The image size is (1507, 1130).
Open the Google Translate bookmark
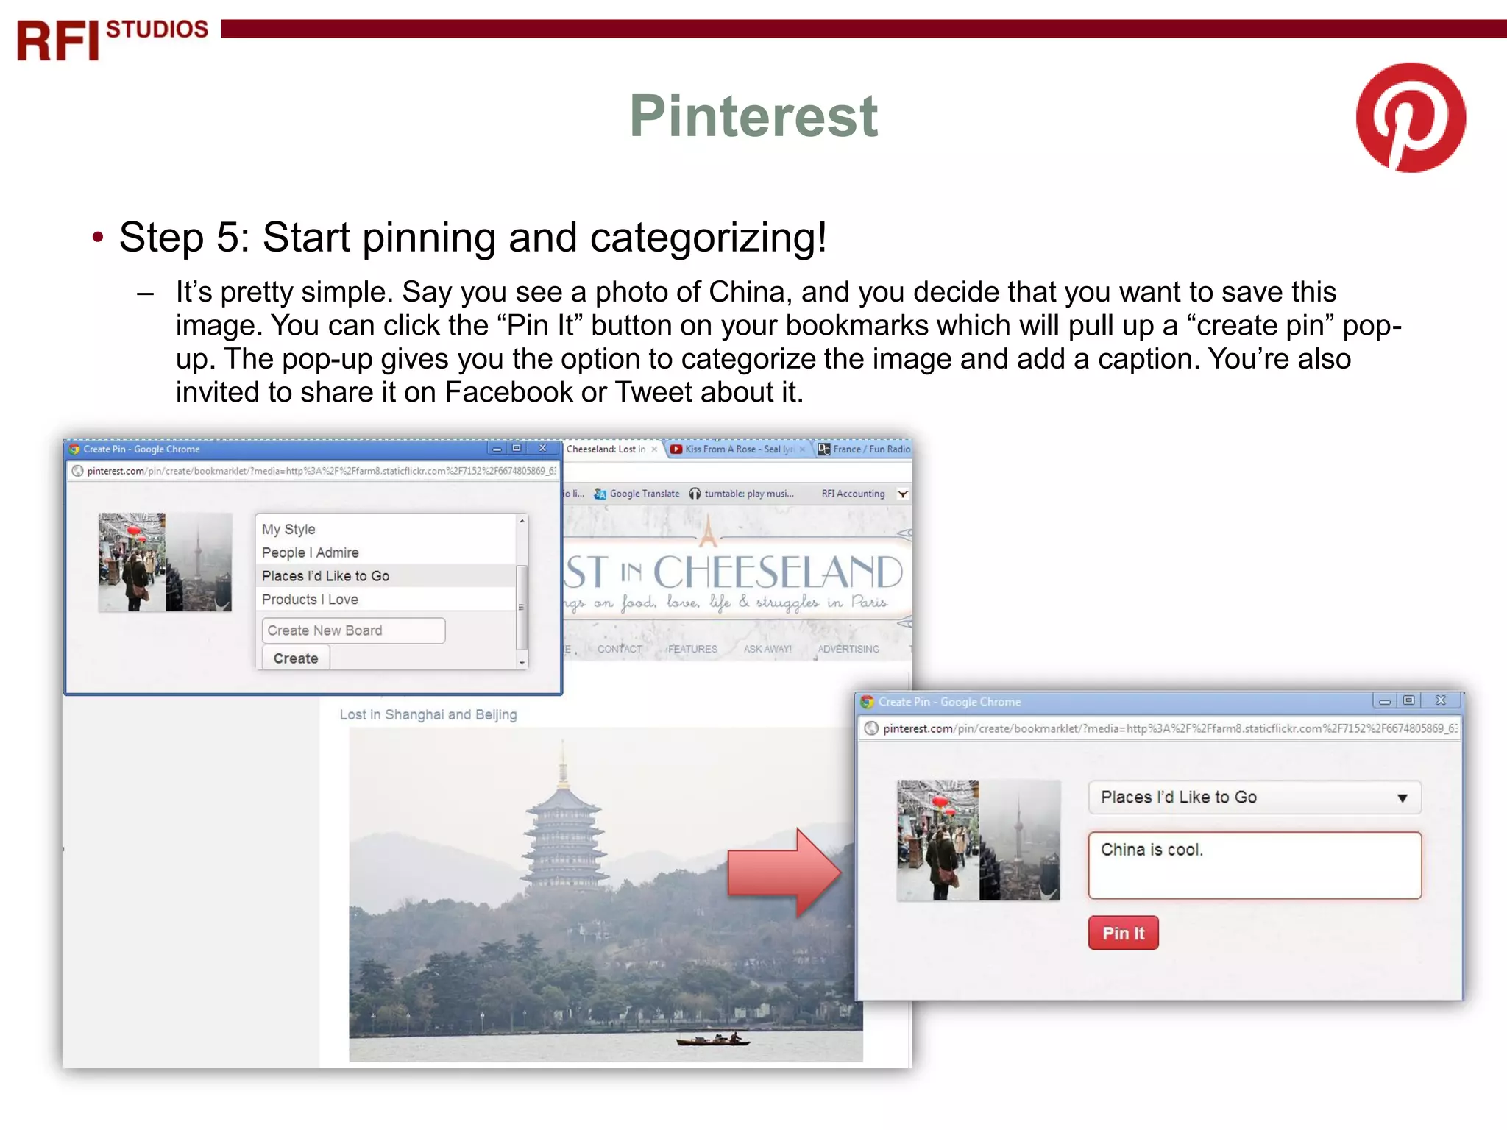637,494
